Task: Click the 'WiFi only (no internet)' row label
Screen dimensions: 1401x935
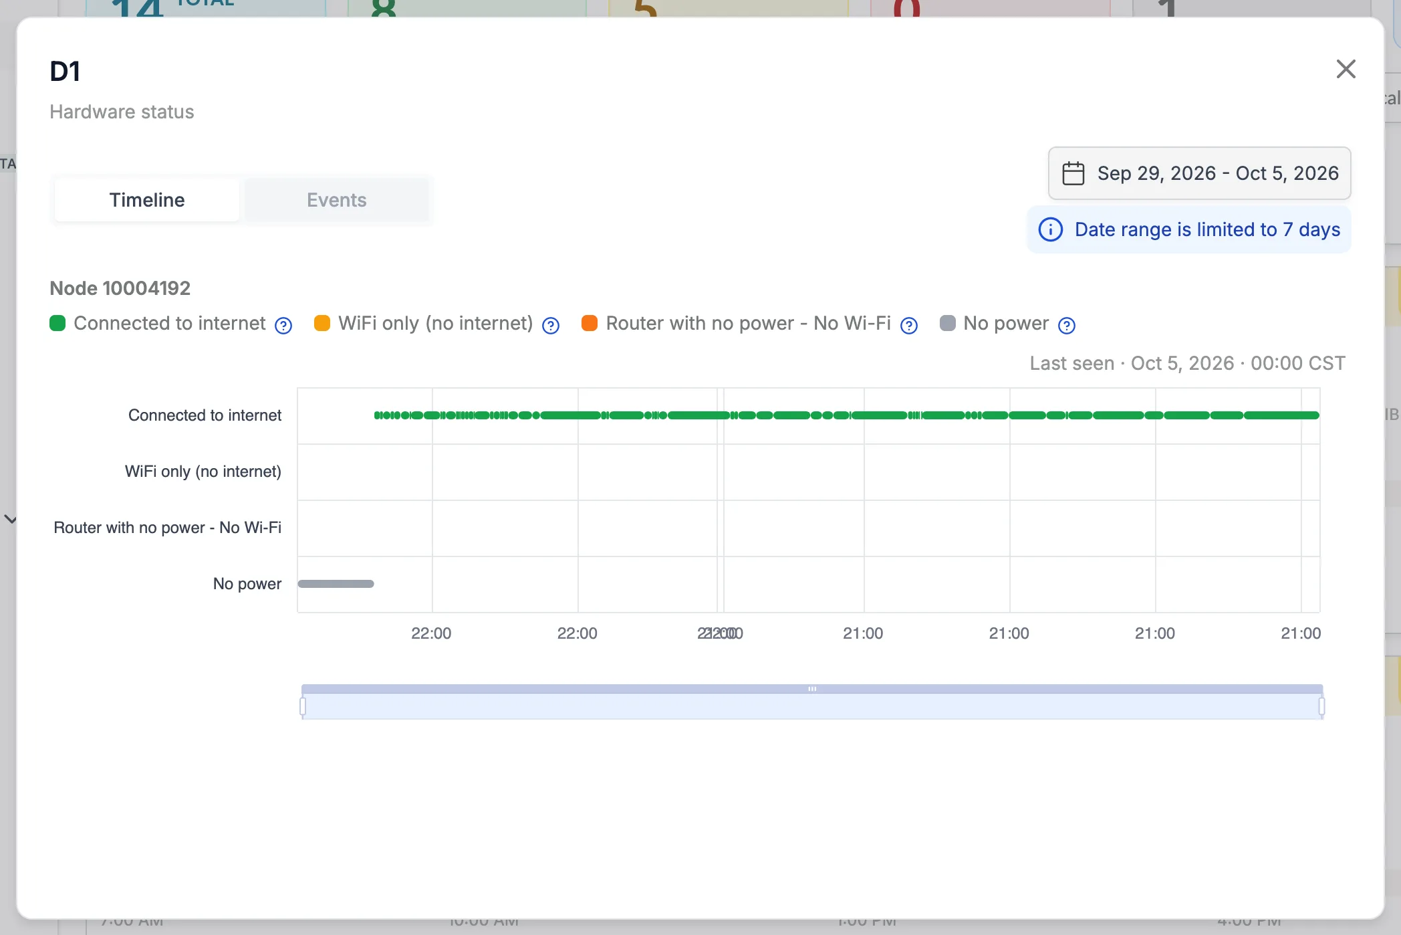Action: click(203, 472)
